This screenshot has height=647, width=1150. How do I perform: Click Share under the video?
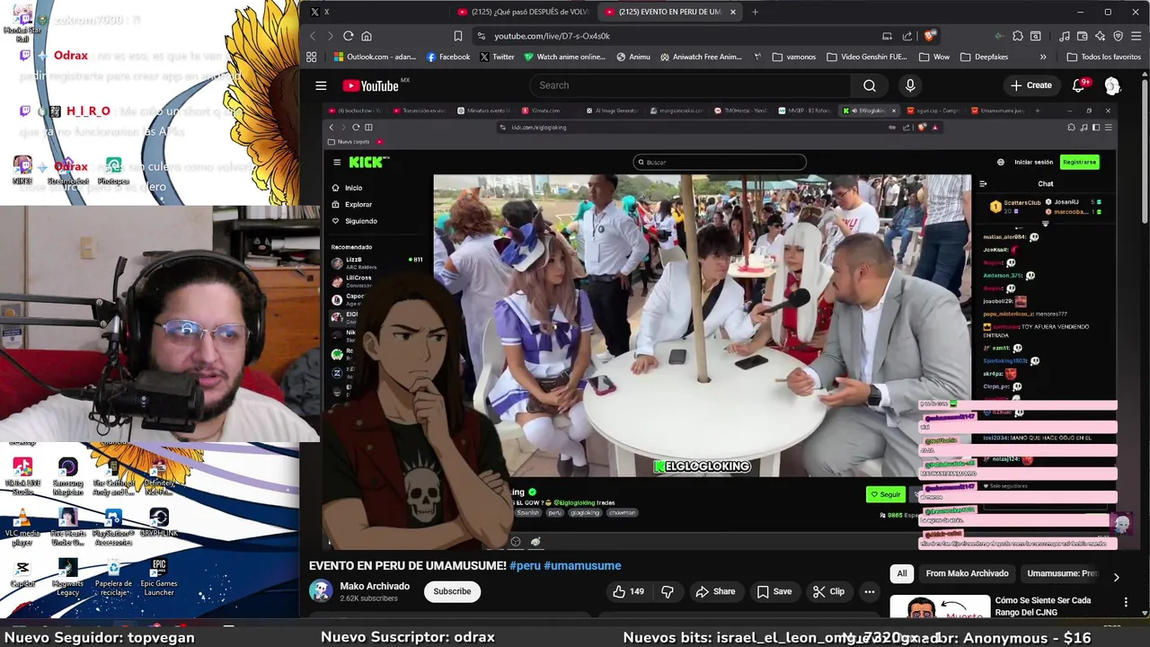click(715, 591)
